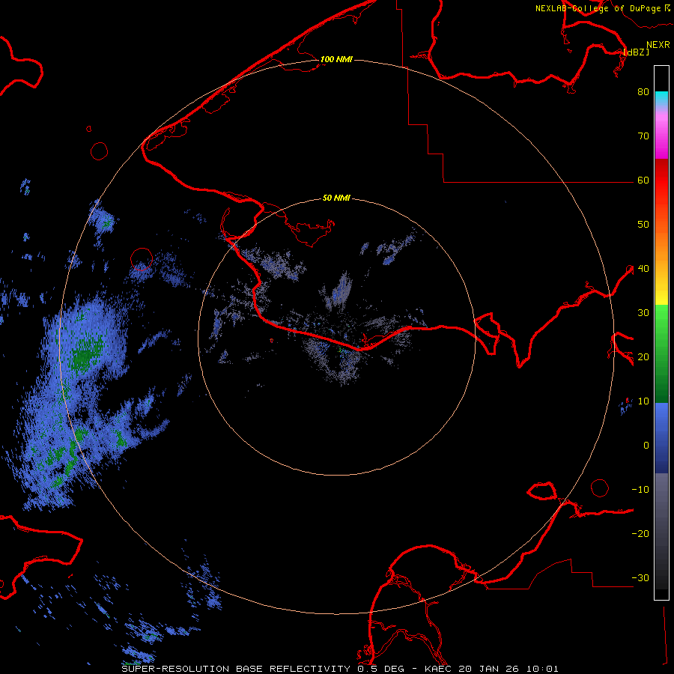Click the 0 value on the dBZ scale
The width and height of the screenshot is (674, 674).
pyautogui.click(x=646, y=446)
